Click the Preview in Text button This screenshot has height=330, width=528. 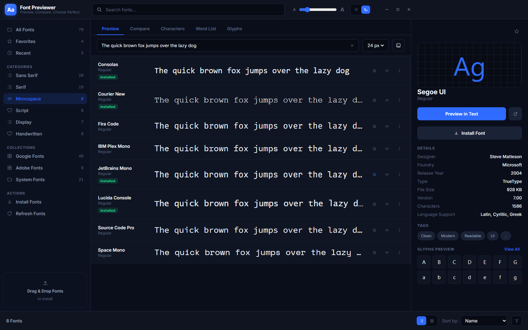click(x=461, y=114)
